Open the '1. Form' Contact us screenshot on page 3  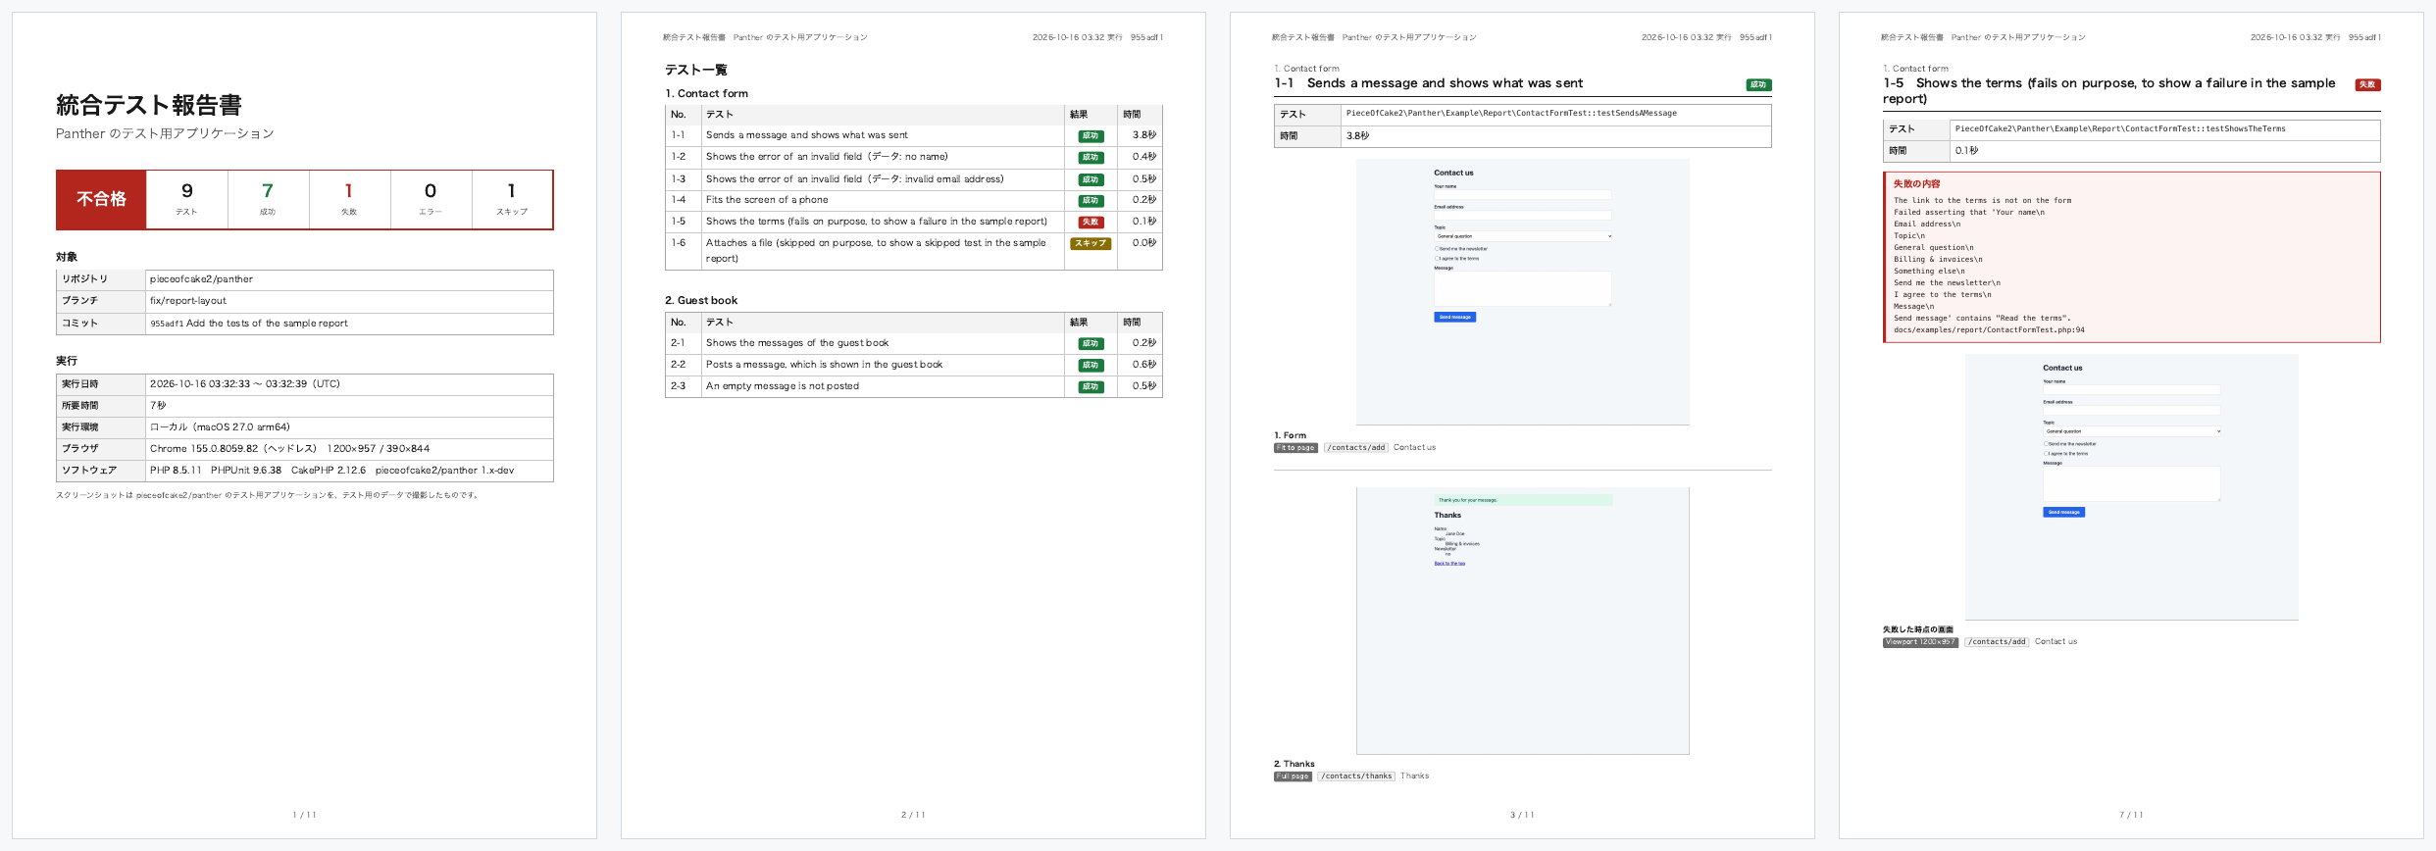[x=1522, y=292]
